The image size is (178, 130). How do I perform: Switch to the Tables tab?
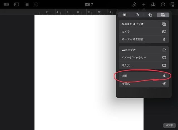[x=125, y=15]
